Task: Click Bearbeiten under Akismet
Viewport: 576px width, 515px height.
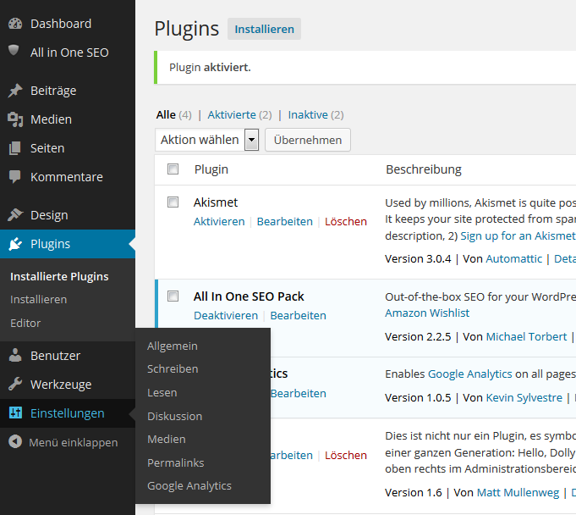Action: pyautogui.click(x=285, y=221)
